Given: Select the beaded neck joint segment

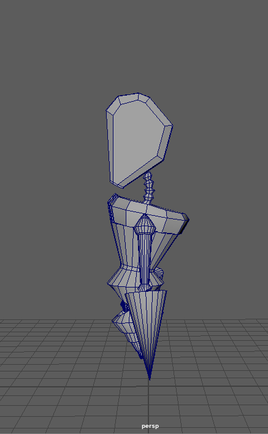Looking at the screenshot, I should pos(148,188).
